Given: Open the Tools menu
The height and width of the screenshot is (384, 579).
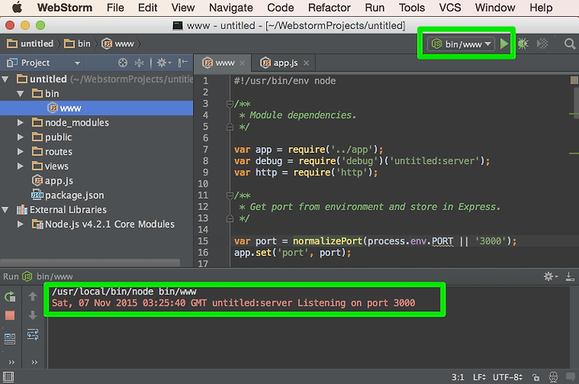Looking at the screenshot, I should point(412,7).
